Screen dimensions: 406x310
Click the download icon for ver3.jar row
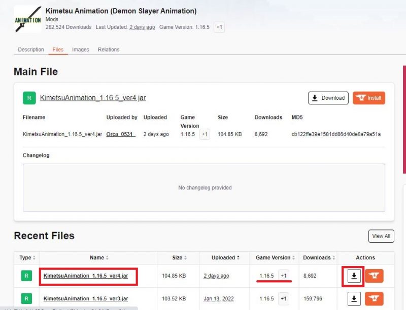[x=354, y=299]
